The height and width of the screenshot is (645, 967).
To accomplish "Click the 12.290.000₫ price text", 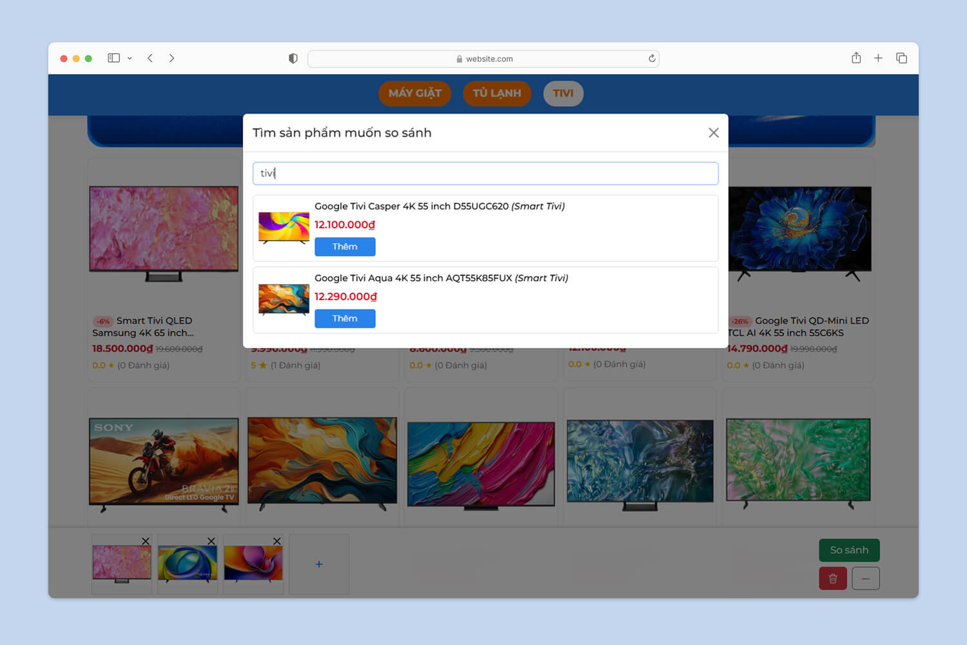I will [346, 297].
